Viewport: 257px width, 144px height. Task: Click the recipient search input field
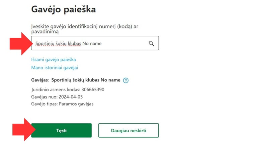[95, 43]
